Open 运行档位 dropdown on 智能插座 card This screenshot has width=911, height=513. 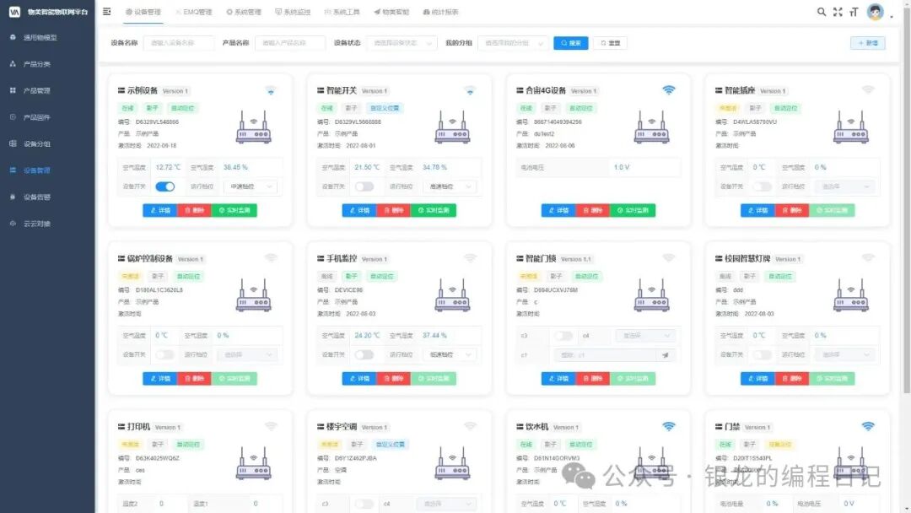pyautogui.click(x=845, y=186)
